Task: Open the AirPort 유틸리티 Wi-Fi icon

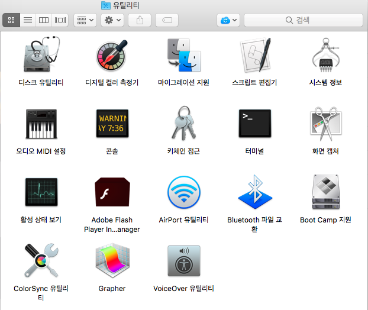Action: 184,192
